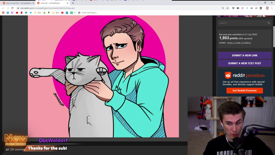Click the browser forward arrow
The height and width of the screenshot is (155, 275).
[x=8, y=8]
